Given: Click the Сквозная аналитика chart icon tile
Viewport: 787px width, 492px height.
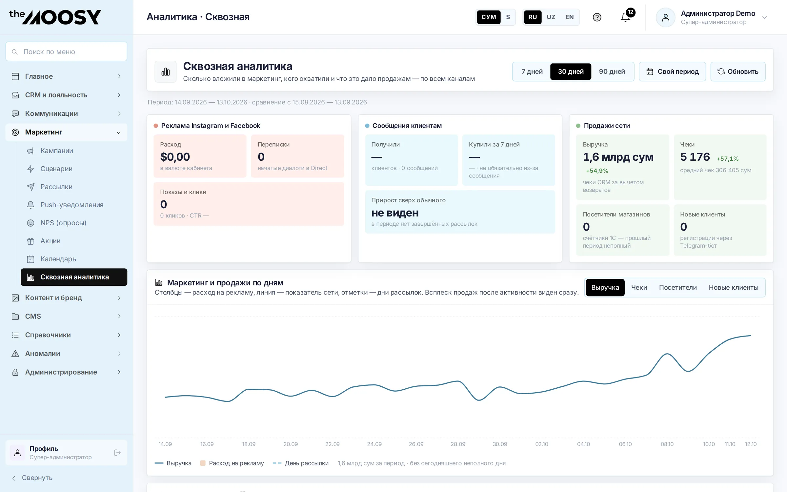Looking at the screenshot, I should (166, 72).
